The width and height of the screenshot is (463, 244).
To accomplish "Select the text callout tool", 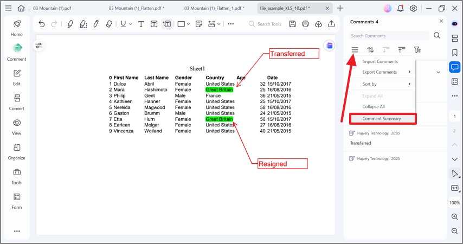I will pyautogui.click(x=167, y=24).
